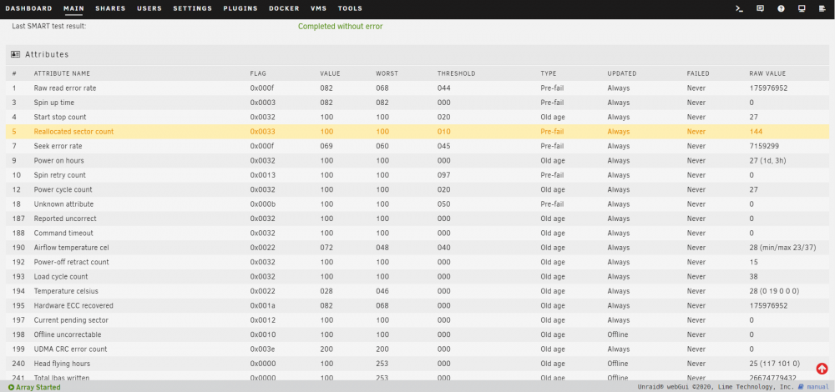This screenshot has width=835, height=392.
Task: Open the manual link in the footer
Action: point(818,387)
